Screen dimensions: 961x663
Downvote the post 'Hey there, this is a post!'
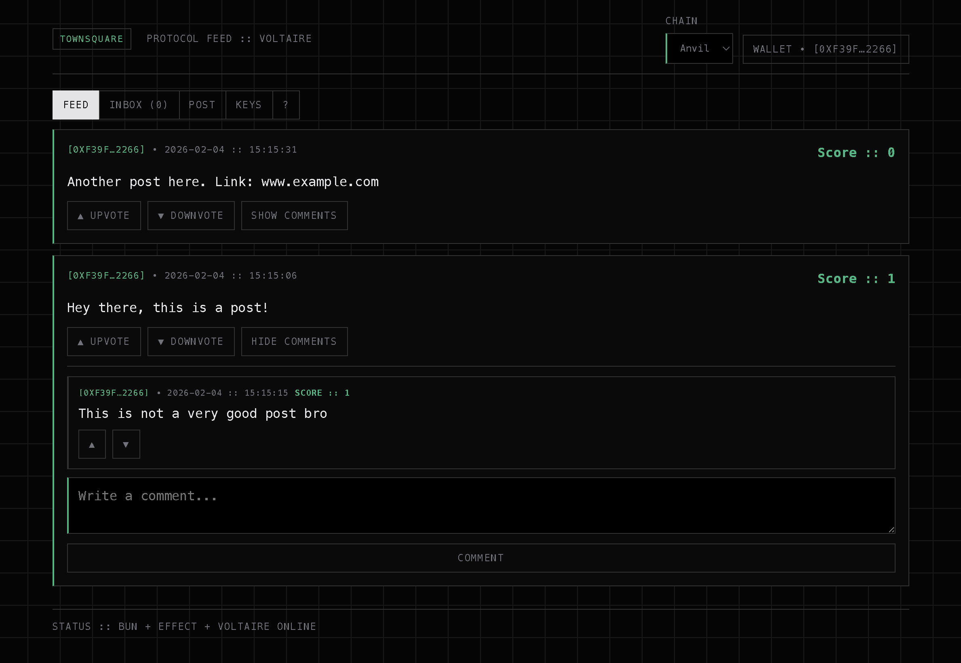point(191,341)
